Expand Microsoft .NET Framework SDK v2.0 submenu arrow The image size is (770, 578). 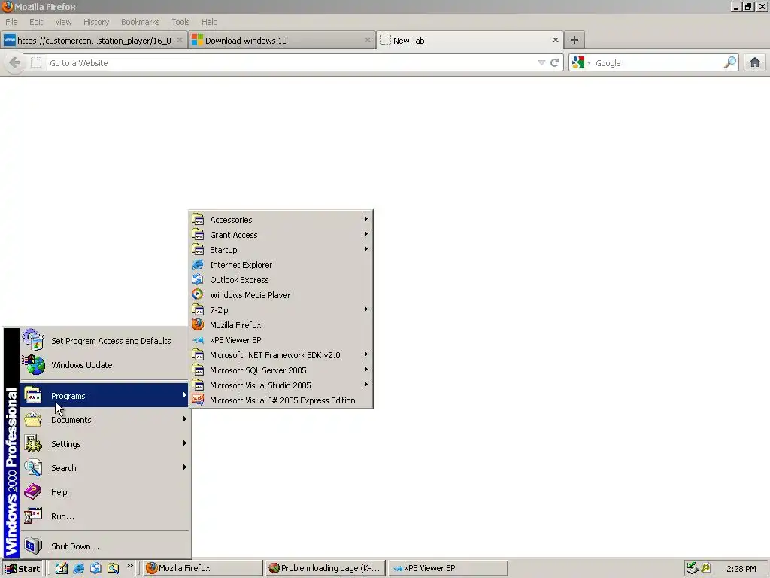point(366,354)
